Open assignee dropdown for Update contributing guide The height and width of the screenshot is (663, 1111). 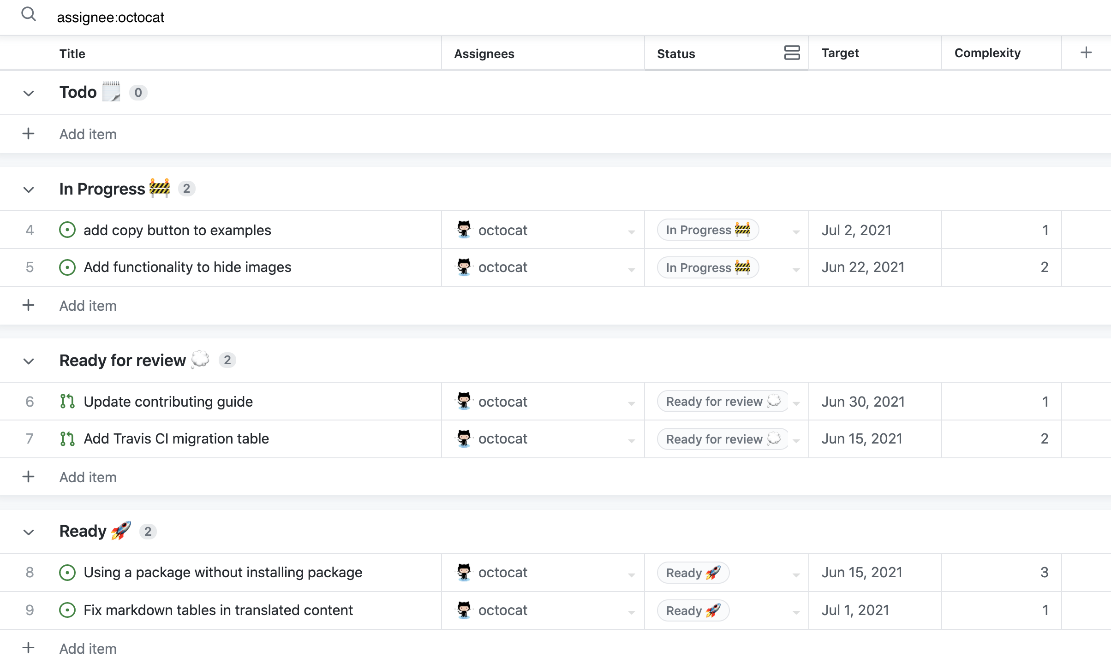(x=631, y=403)
